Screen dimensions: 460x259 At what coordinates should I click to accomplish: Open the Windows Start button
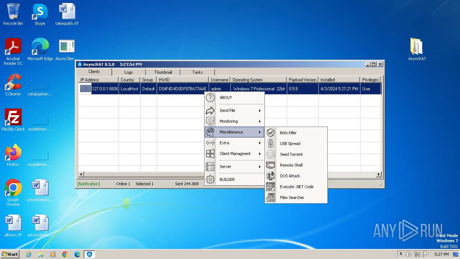[x=10, y=254]
